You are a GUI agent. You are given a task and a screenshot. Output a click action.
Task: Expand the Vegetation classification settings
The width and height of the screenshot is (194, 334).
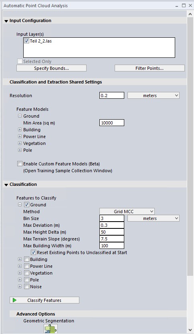[20, 273]
